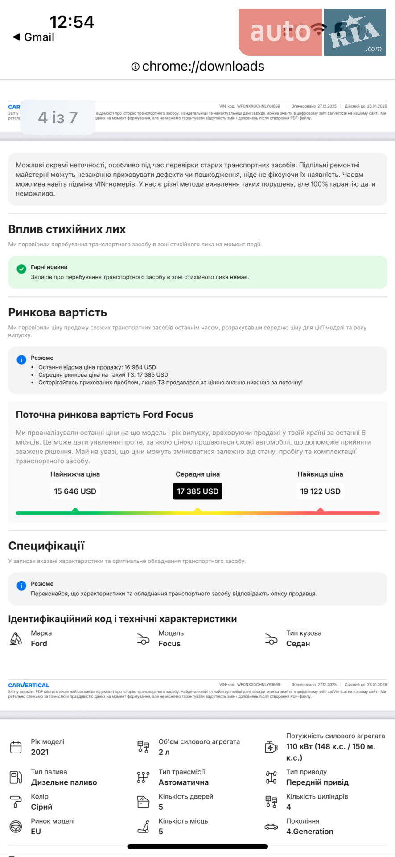Click the paint roller icon for Колір

(16, 802)
